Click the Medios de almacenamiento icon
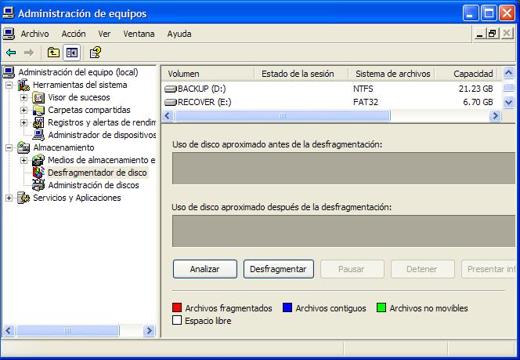Image resolution: width=520 pixels, height=360 pixels. (38, 161)
